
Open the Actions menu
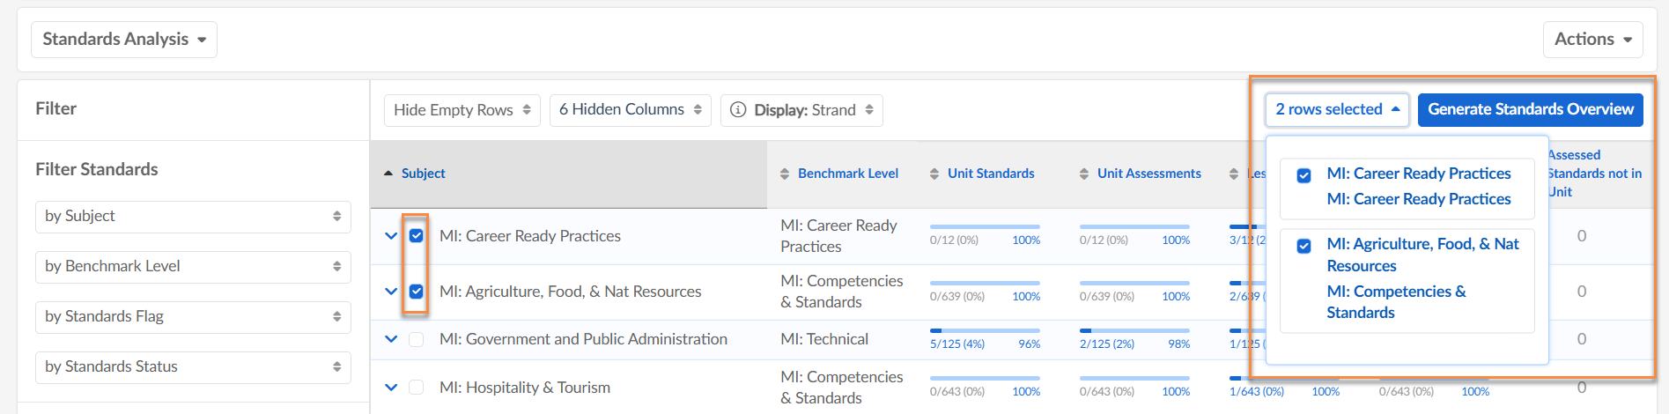point(1592,40)
